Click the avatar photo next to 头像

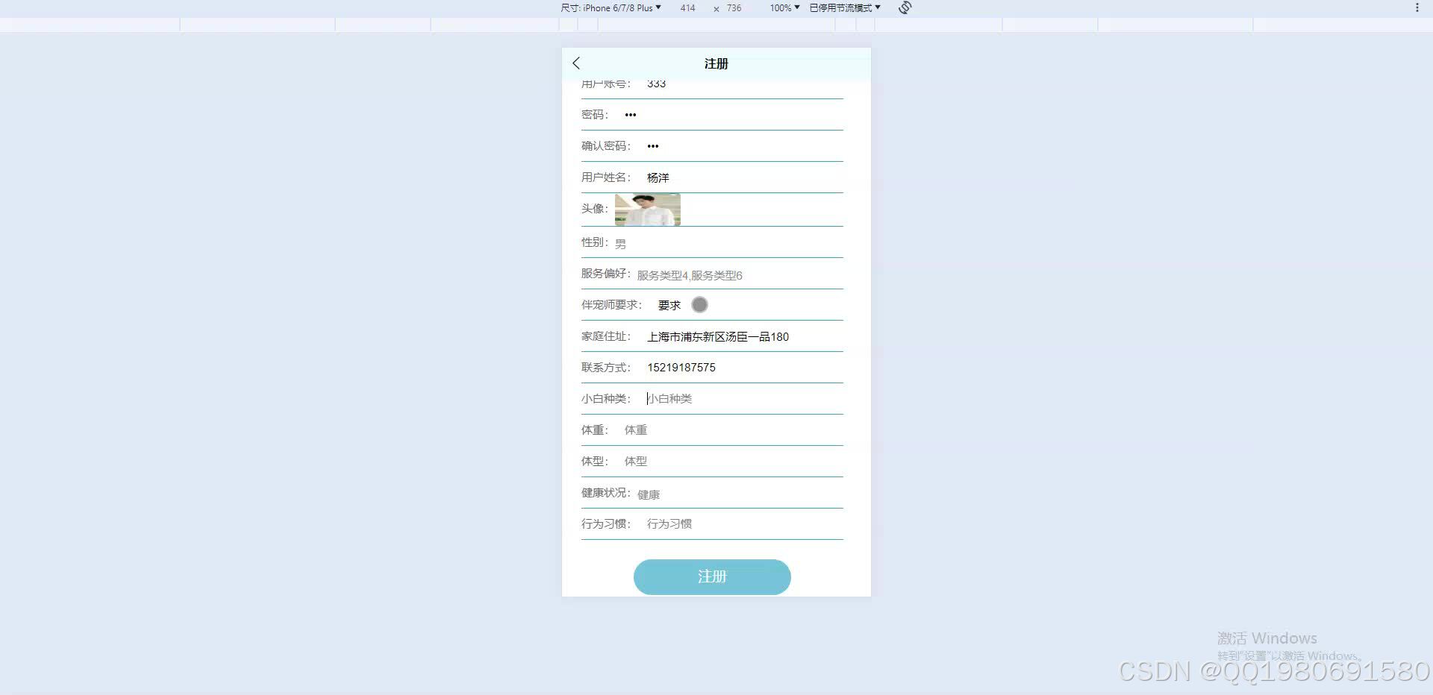coord(647,210)
